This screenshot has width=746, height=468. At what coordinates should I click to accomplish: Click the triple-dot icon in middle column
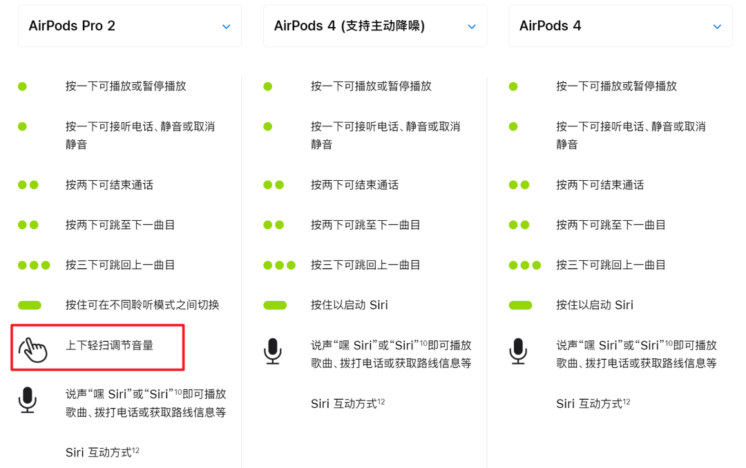[279, 265]
